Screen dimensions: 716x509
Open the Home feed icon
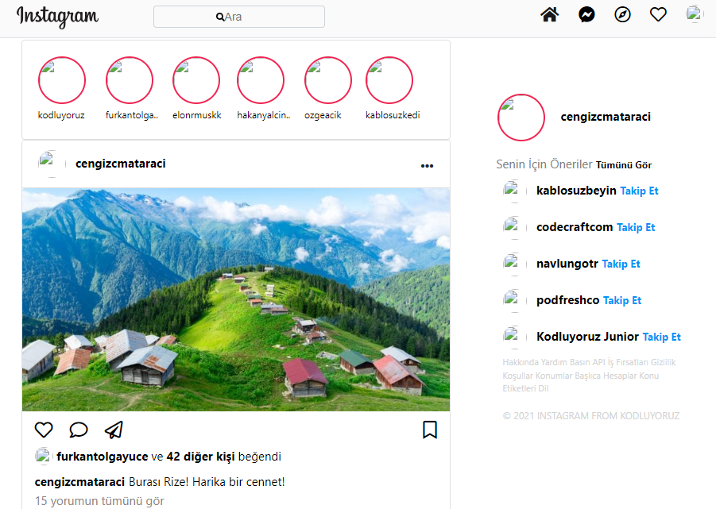pos(549,13)
